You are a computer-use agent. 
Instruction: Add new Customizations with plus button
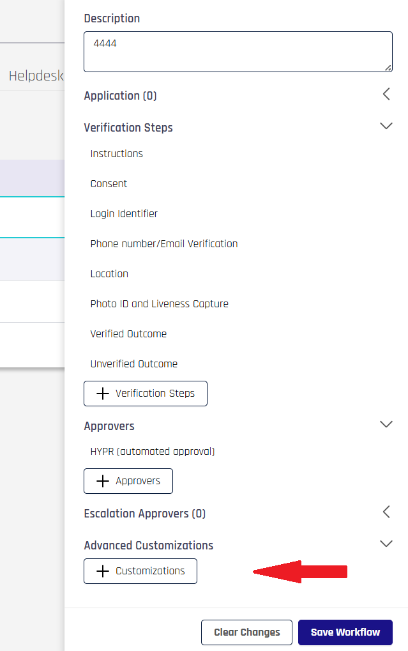pyautogui.click(x=140, y=571)
